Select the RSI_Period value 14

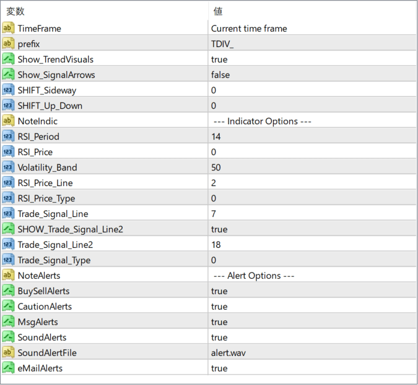point(216,137)
